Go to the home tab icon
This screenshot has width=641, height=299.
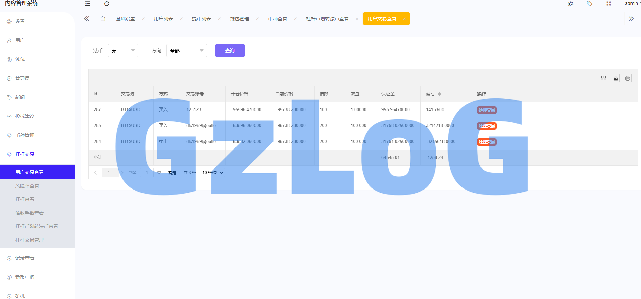click(103, 19)
